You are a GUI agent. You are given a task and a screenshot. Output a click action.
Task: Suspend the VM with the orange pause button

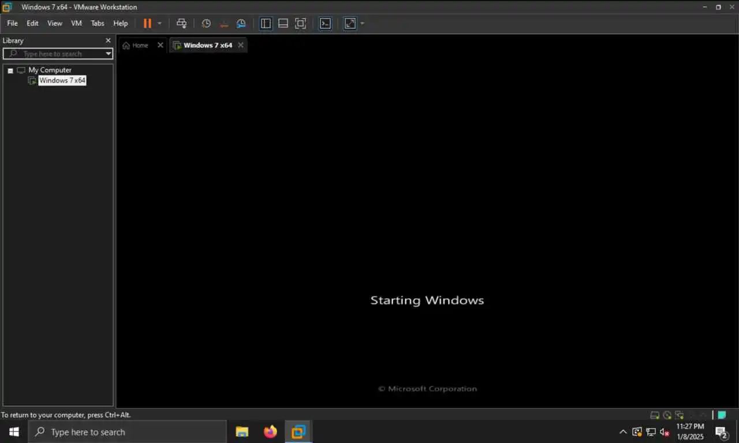coord(147,24)
